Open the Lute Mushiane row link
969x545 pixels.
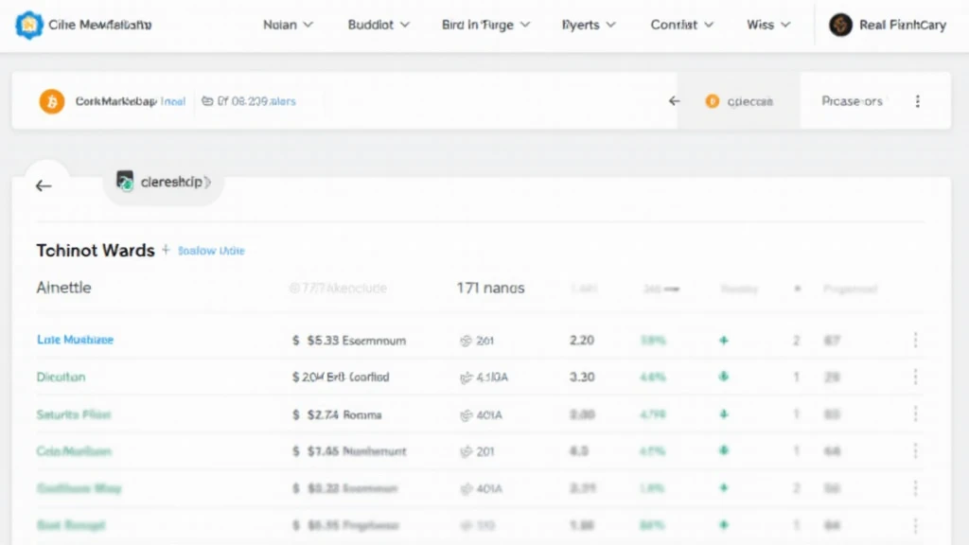(x=75, y=340)
